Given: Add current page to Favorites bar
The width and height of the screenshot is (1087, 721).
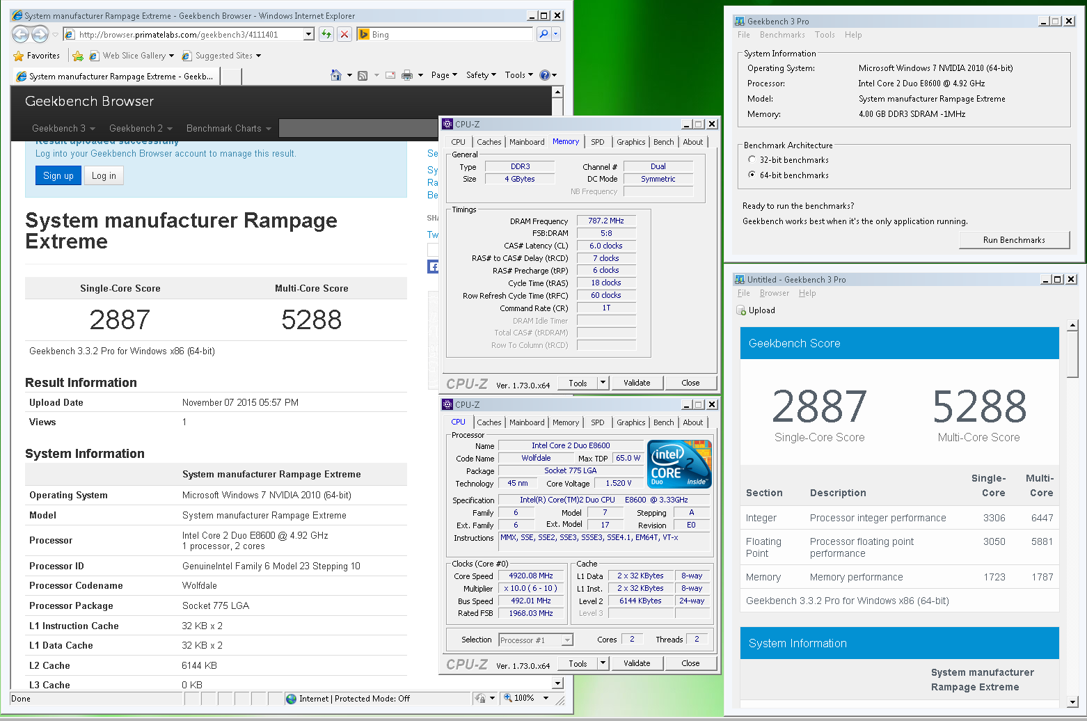Looking at the screenshot, I should click(x=78, y=56).
